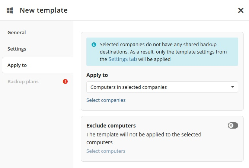Image resolution: width=249 pixels, height=168 pixels.
Task: Follow the Settings tab link in notice
Action: tap(122, 59)
